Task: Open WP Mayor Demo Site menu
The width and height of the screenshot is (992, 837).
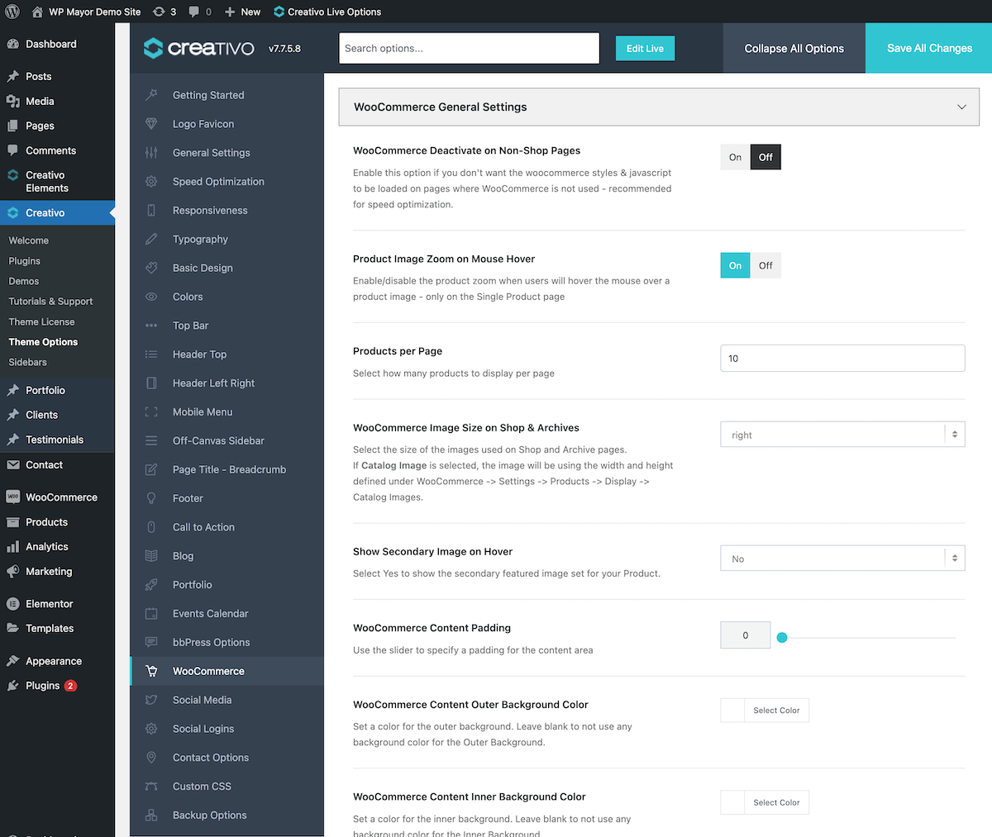Action: (x=86, y=12)
